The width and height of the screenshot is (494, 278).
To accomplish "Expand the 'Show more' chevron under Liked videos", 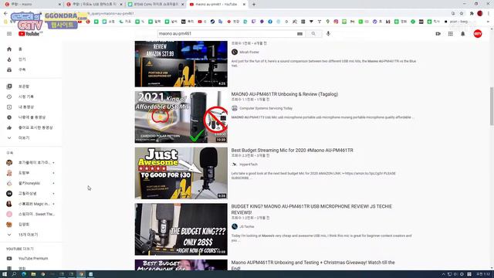I will point(9,137).
